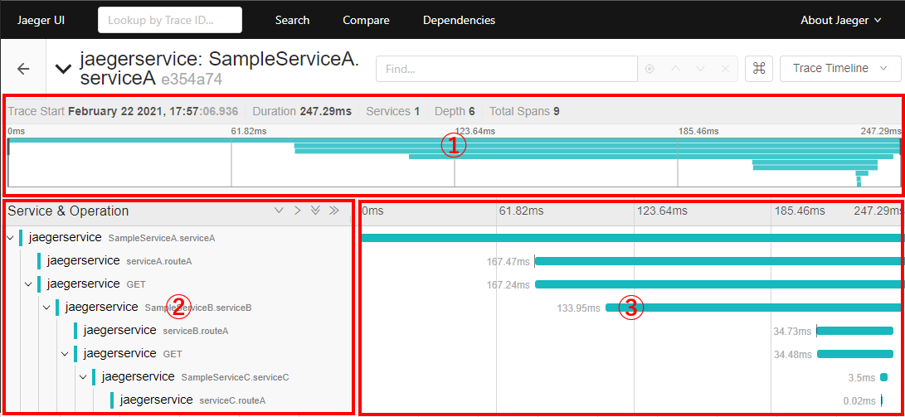This screenshot has height=417, width=905.
Task: Open the About Jaeger menu
Action: click(840, 20)
